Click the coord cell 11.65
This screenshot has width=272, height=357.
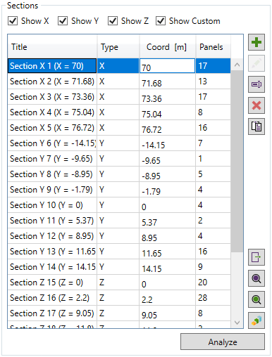click(167, 252)
